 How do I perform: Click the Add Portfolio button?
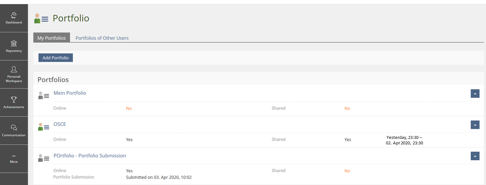(56, 58)
